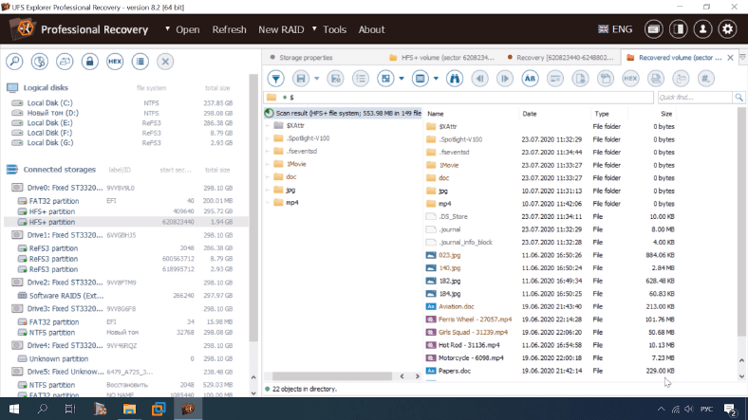Switch to the Storage properties tab
The image size is (748, 420).
coord(306,58)
